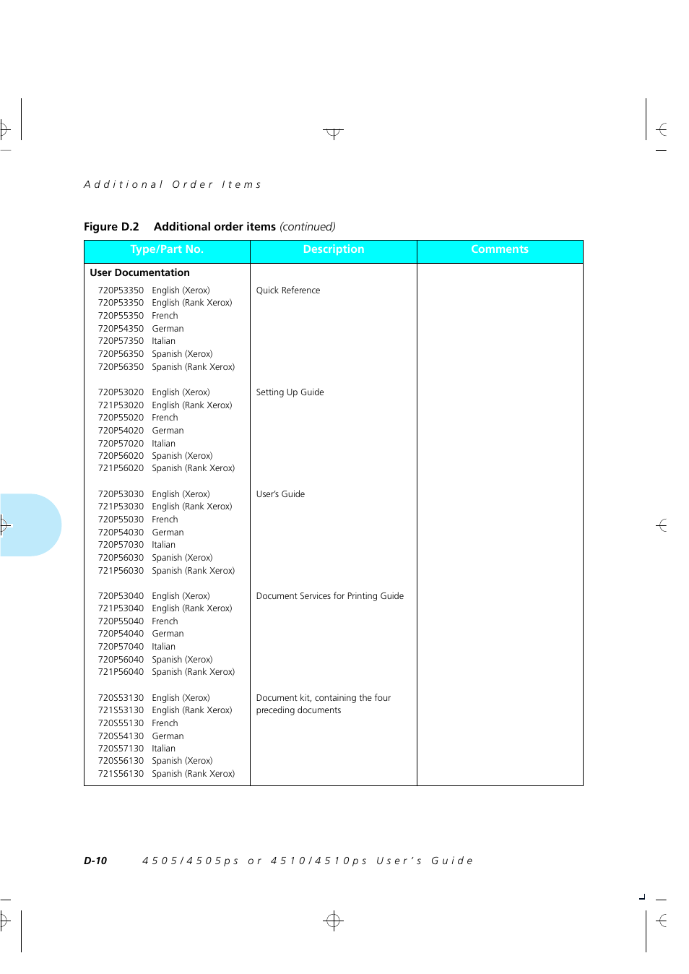
Task: Click "Document Services for Printing Guide"
Action: pos(330,596)
